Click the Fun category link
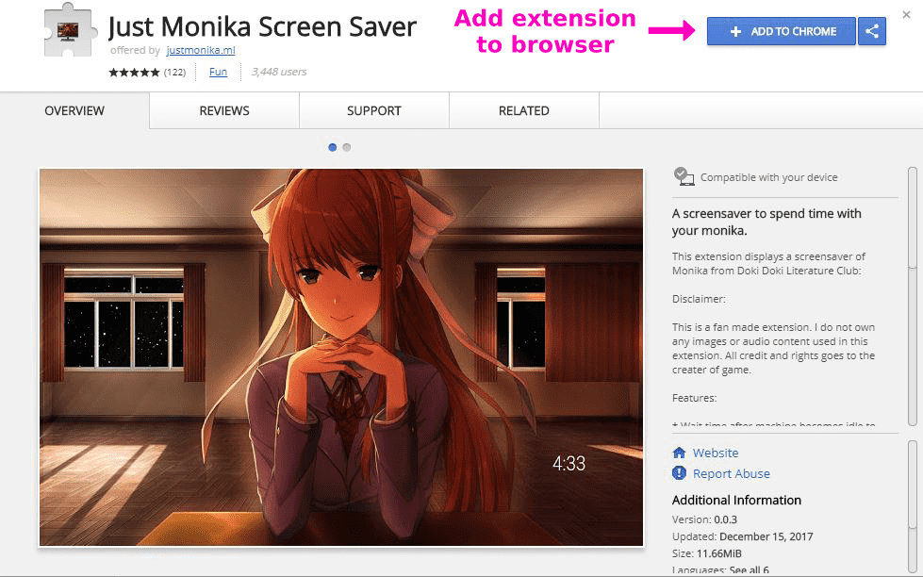This screenshot has width=923, height=577. (218, 72)
